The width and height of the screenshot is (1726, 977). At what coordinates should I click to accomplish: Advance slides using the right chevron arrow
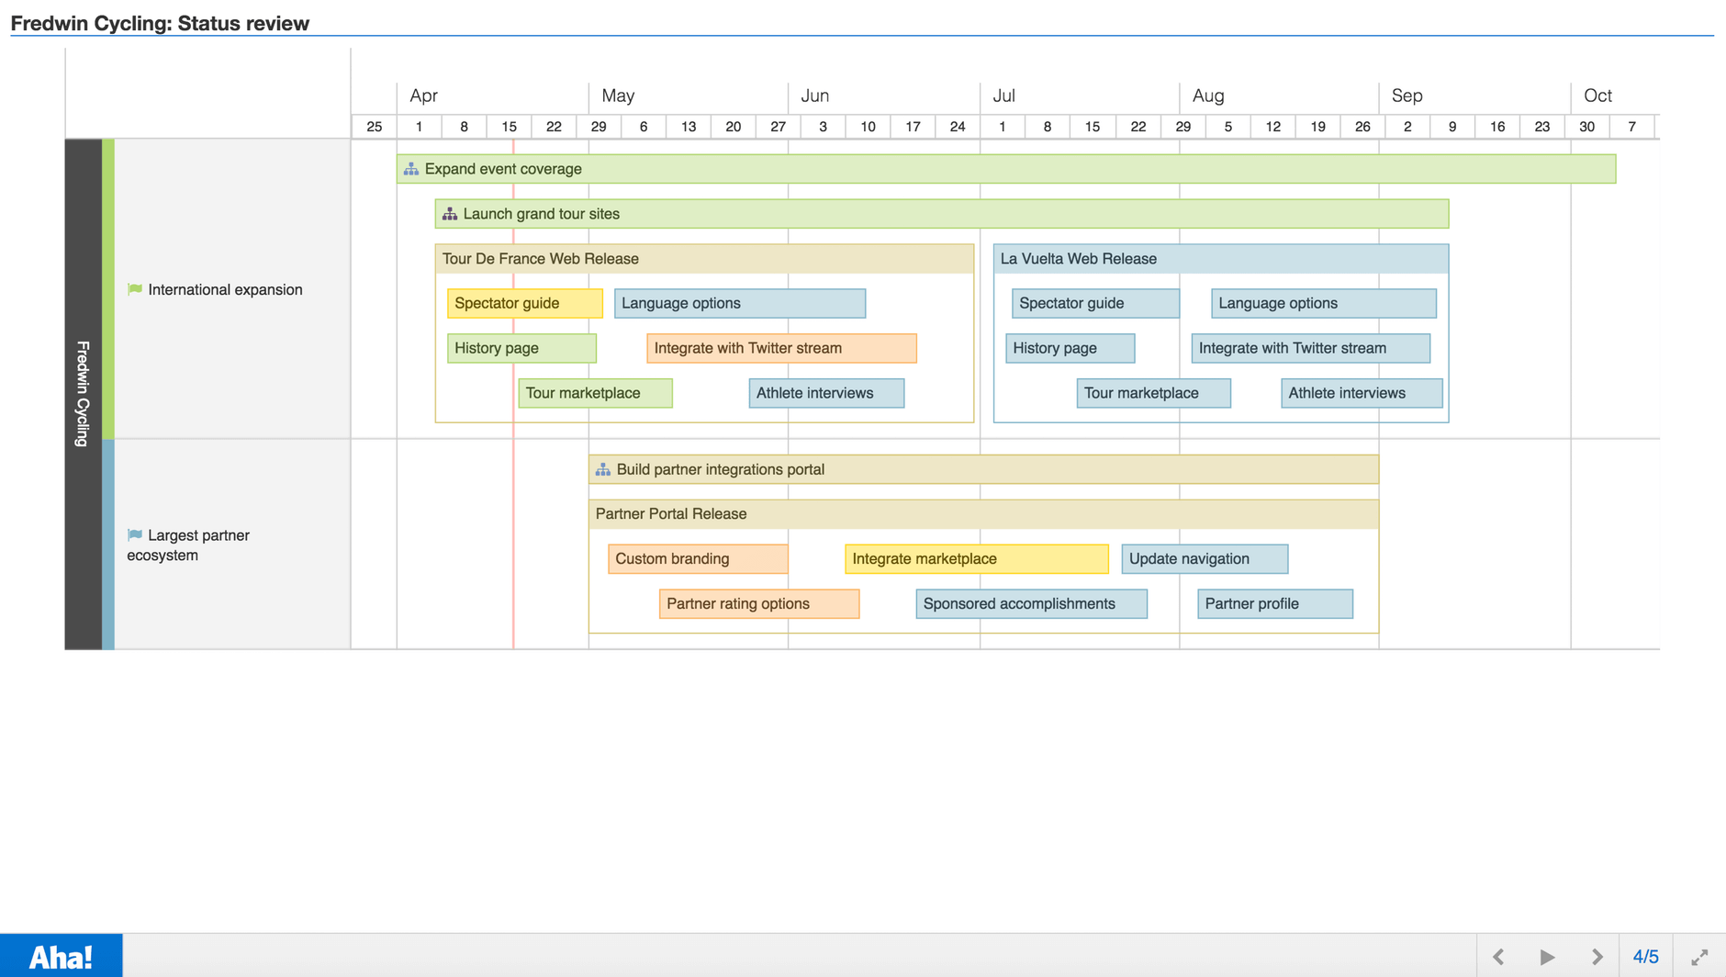tap(1598, 955)
